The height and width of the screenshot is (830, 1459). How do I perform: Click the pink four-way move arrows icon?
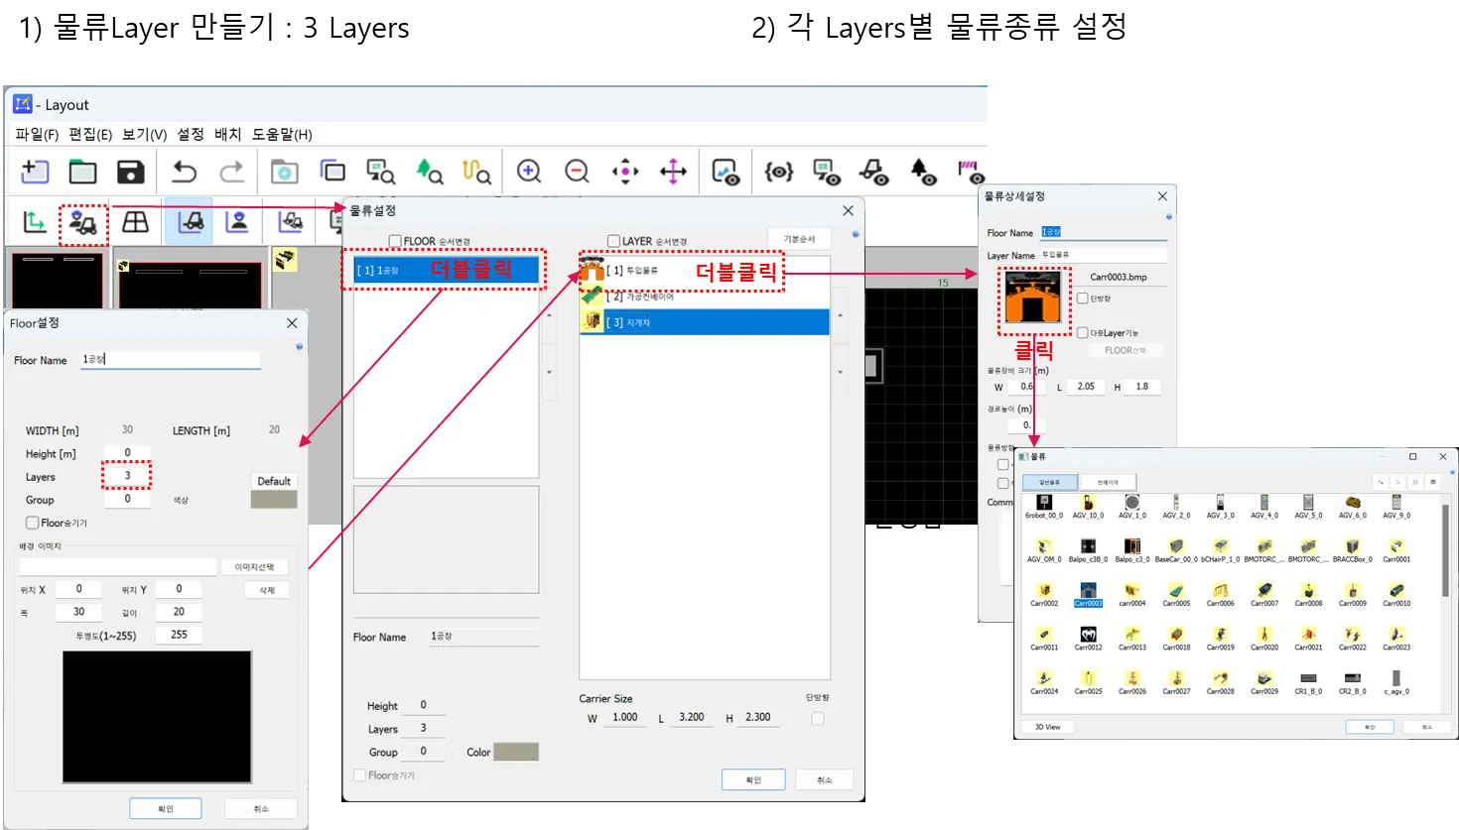[673, 172]
